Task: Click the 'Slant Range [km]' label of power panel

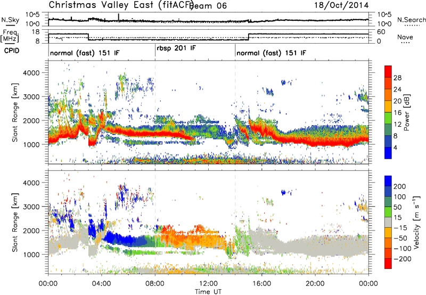Action: 15,112
